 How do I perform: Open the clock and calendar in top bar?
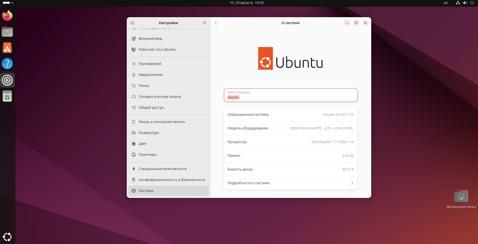[247, 3]
